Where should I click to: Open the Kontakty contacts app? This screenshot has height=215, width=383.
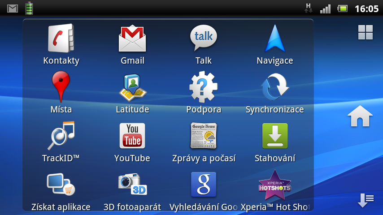(61, 44)
